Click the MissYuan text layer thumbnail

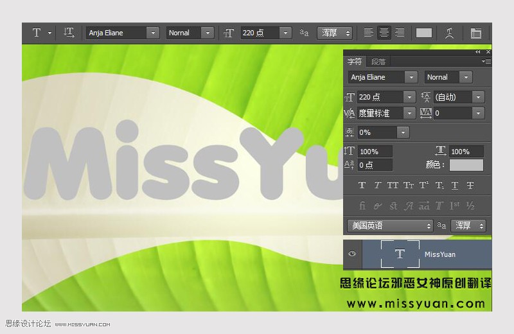coord(400,254)
